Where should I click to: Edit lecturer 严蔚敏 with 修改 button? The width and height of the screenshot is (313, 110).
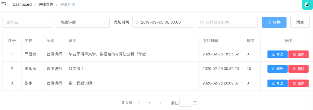277,54
